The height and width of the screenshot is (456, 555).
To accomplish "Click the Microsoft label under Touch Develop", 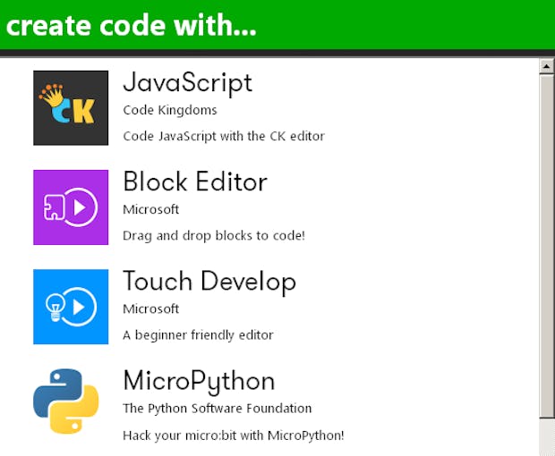I will 150,309.
